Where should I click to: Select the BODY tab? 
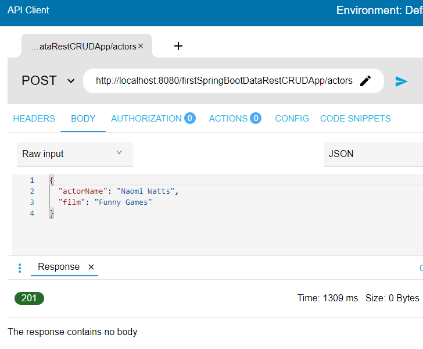83,119
